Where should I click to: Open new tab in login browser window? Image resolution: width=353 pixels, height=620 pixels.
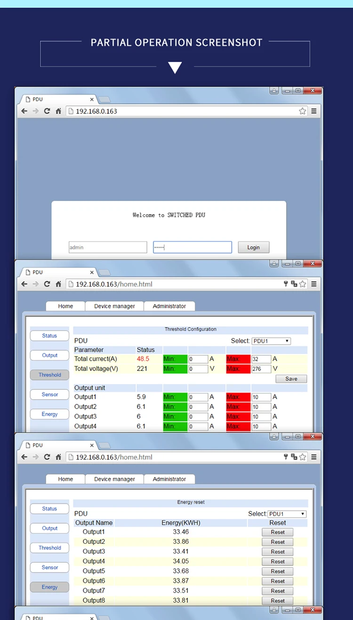[x=104, y=99]
